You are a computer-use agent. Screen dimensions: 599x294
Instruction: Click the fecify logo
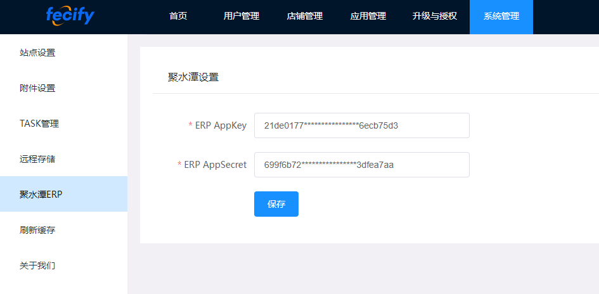point(70,16)
